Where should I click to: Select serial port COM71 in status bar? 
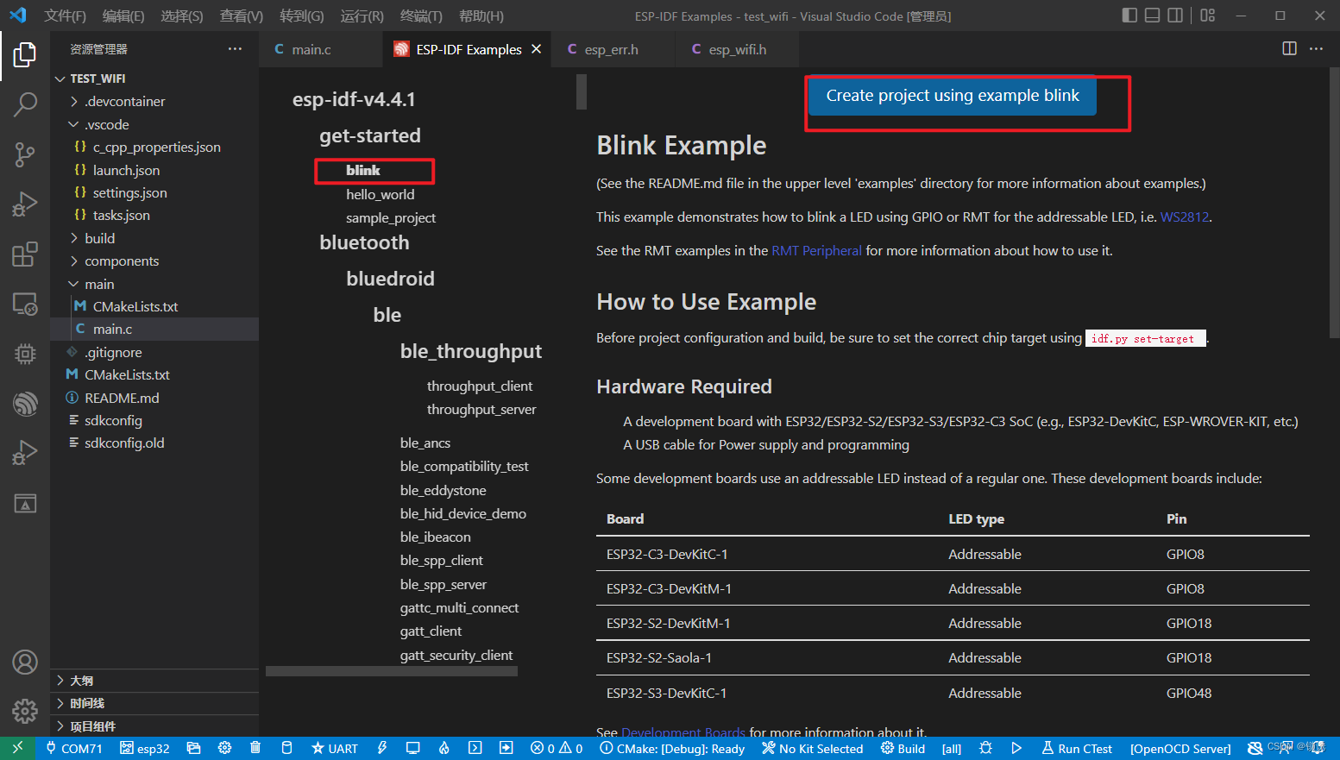point(74,749)
